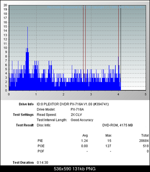Click the 'Avg' column header
The height and width of the screenshot is (172, 150).
point(85,136)
